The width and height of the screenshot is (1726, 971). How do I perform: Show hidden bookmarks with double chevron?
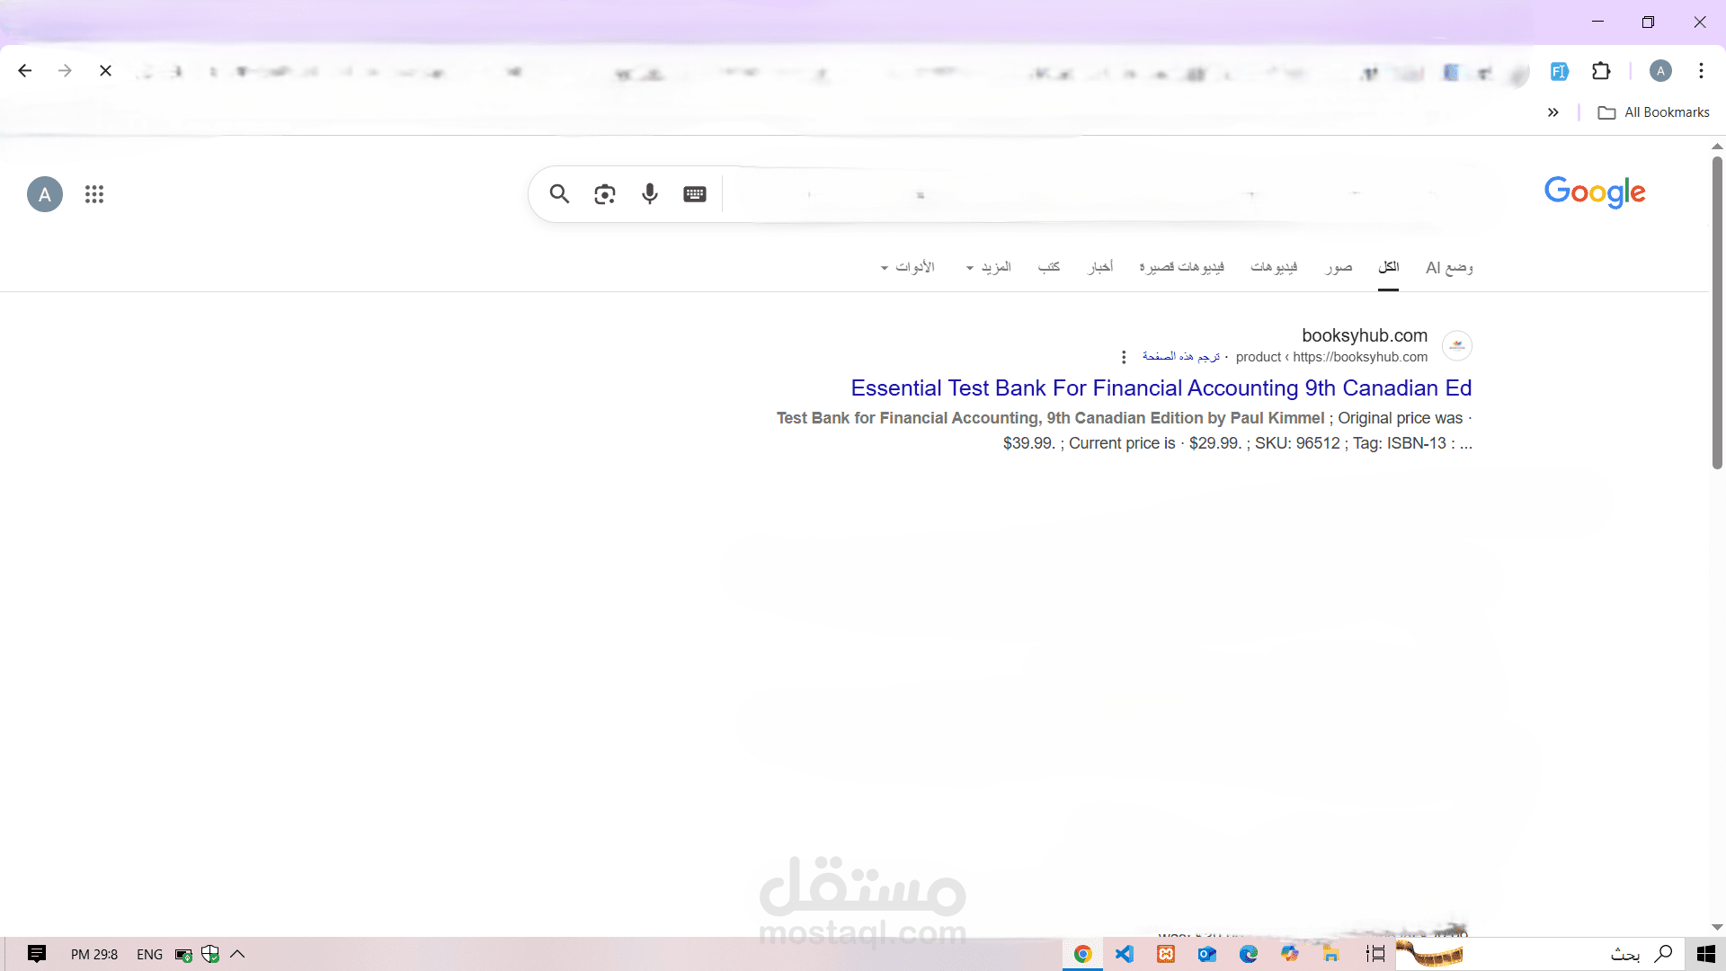(x=1553, y=112)
